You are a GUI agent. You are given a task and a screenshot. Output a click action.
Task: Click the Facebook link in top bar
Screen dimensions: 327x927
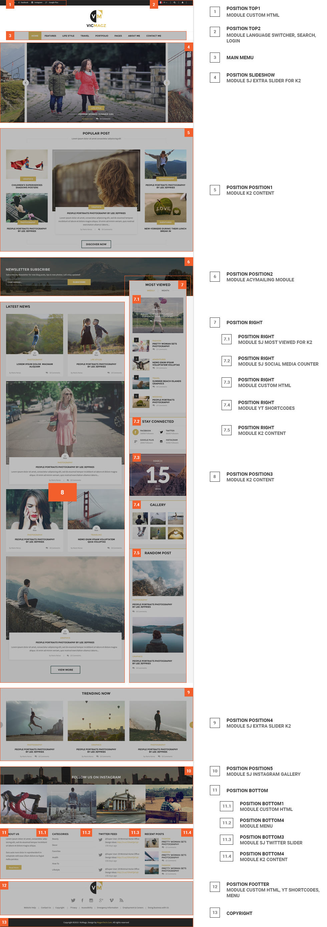click(23, 3)
